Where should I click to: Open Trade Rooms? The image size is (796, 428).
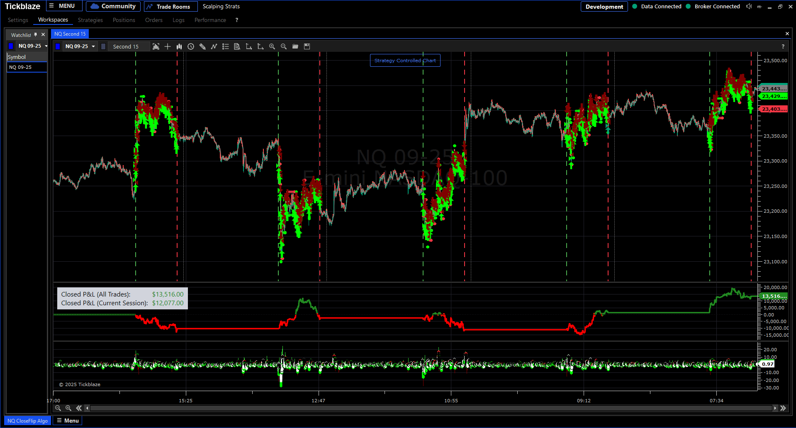click(x=170, y=7)
